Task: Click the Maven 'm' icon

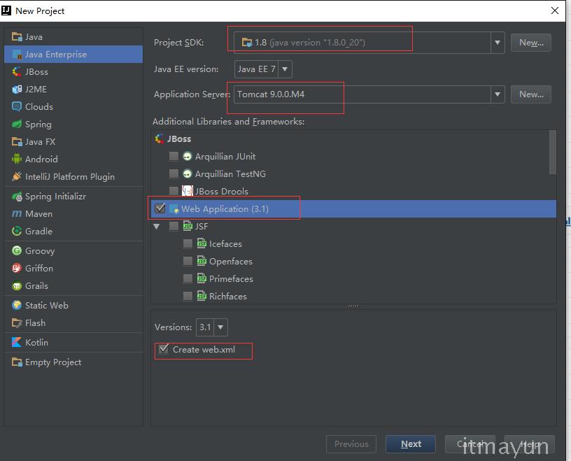Action: point(17,214)
